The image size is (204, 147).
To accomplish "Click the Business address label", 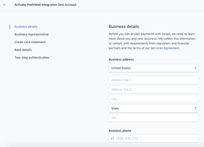I will (x=121, y=60).
